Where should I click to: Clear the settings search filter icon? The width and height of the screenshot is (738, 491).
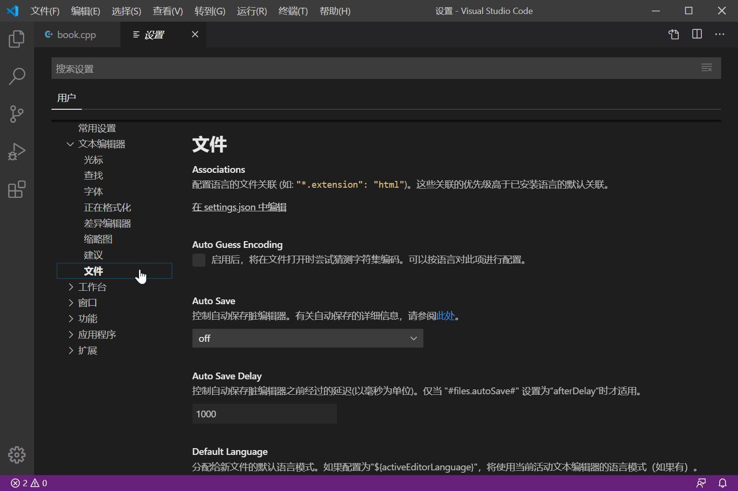click(707, 68)
